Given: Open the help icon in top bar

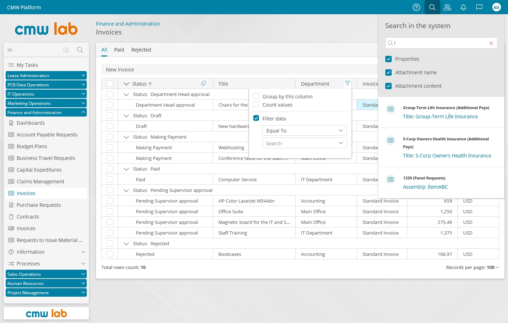Looking at the screenshot, I should point(416,7).
